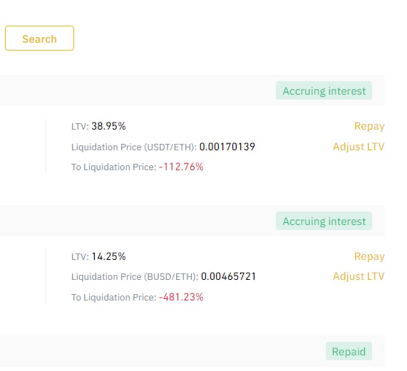The image size is (407, 371).
Task: Open Adjust LTV for the USDT/ETH loan
Action: [x=359, y=147]
